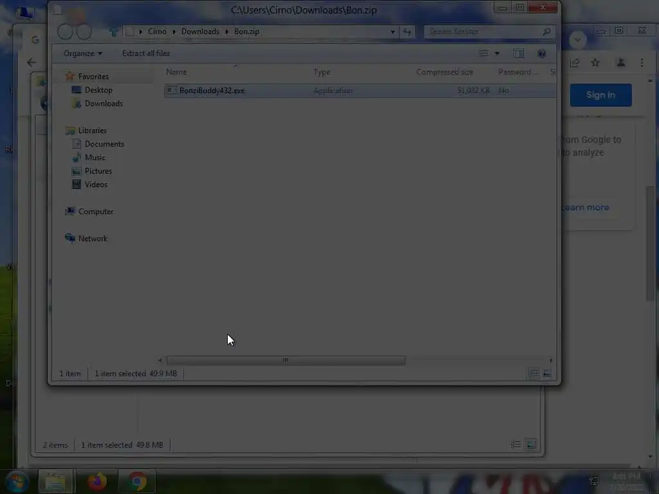659x494 pixels.
Task: Sort by Compressed size column
Action: pyautogui.click(x=445, y=72)
